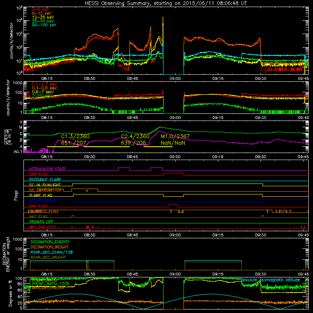
Task: Select the SC_IN_SUNLIGHT flag label
Action: (45, 185)
